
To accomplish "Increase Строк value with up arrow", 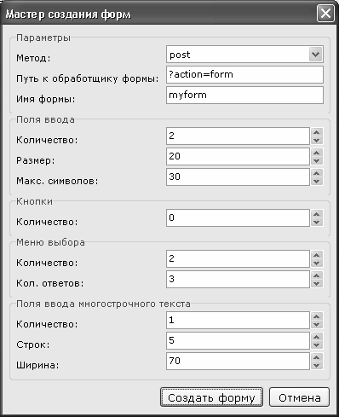I will point(317,337).
